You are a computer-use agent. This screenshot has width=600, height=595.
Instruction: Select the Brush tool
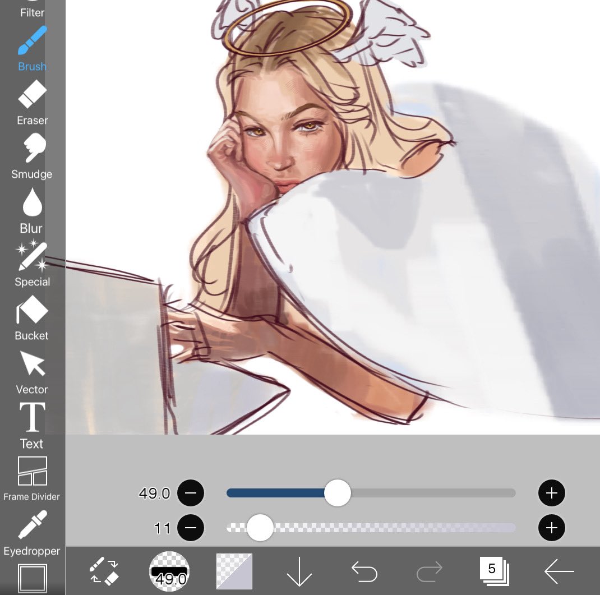pyautogui.click(x=32, y=49)
